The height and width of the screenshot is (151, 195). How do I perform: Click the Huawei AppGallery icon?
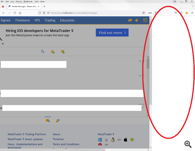pos(100,144)
